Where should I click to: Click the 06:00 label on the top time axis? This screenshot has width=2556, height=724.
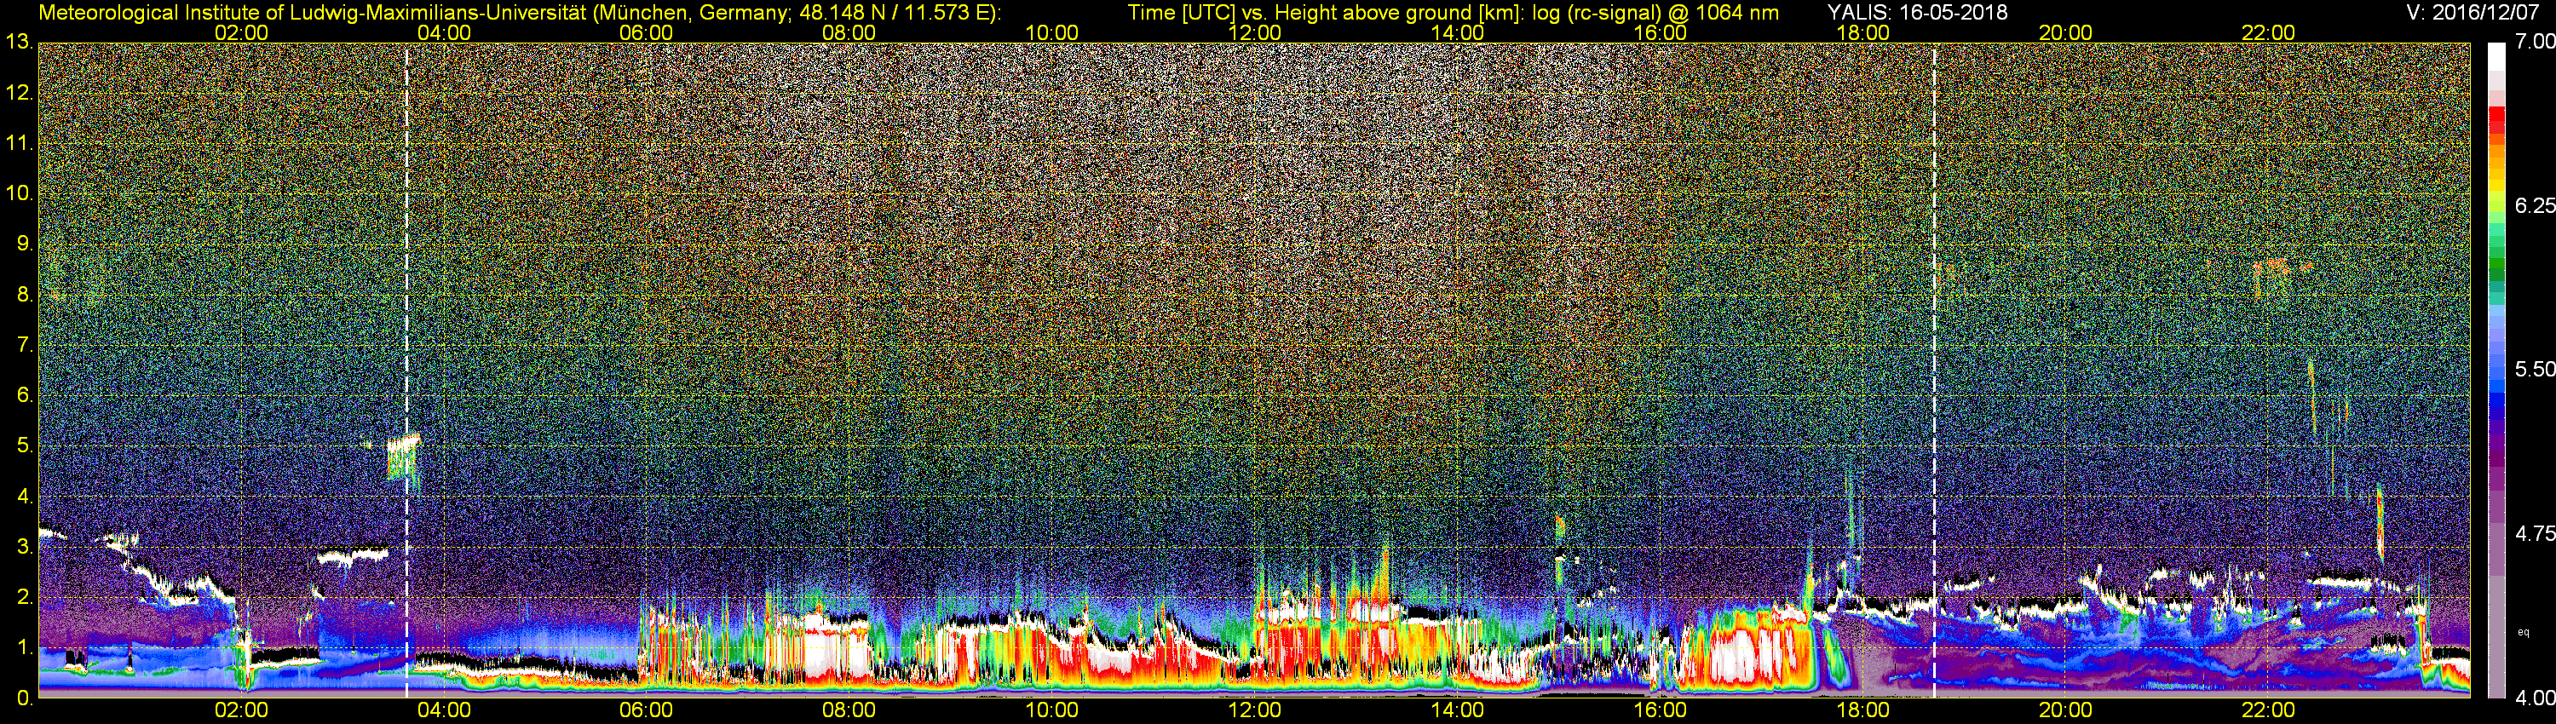click(646, 32)
